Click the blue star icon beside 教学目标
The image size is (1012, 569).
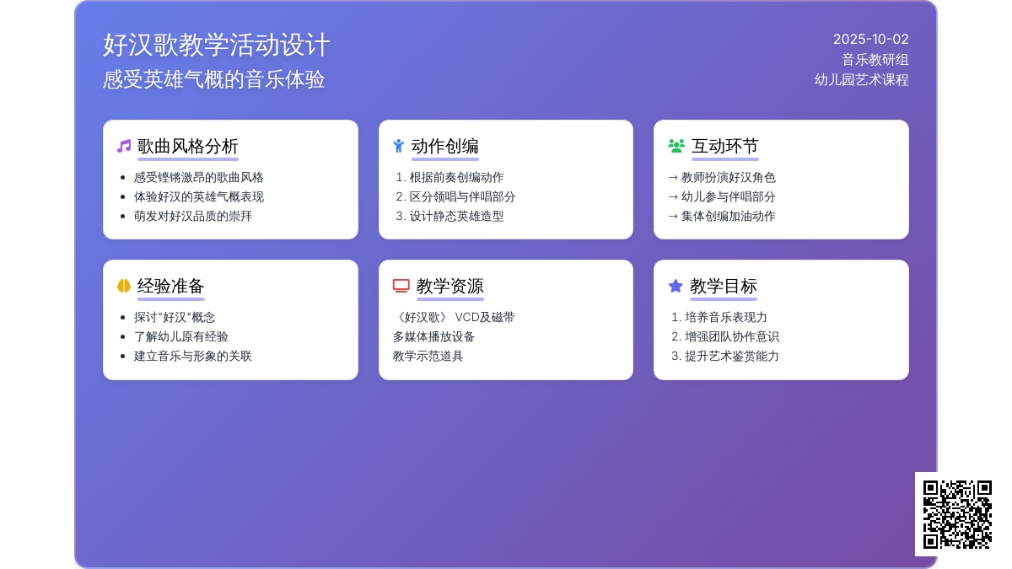(676, 287)
